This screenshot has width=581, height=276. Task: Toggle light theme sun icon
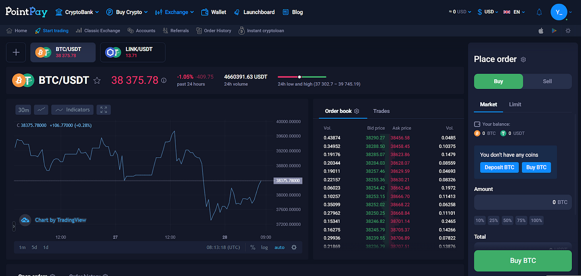[x=568, y=31]
